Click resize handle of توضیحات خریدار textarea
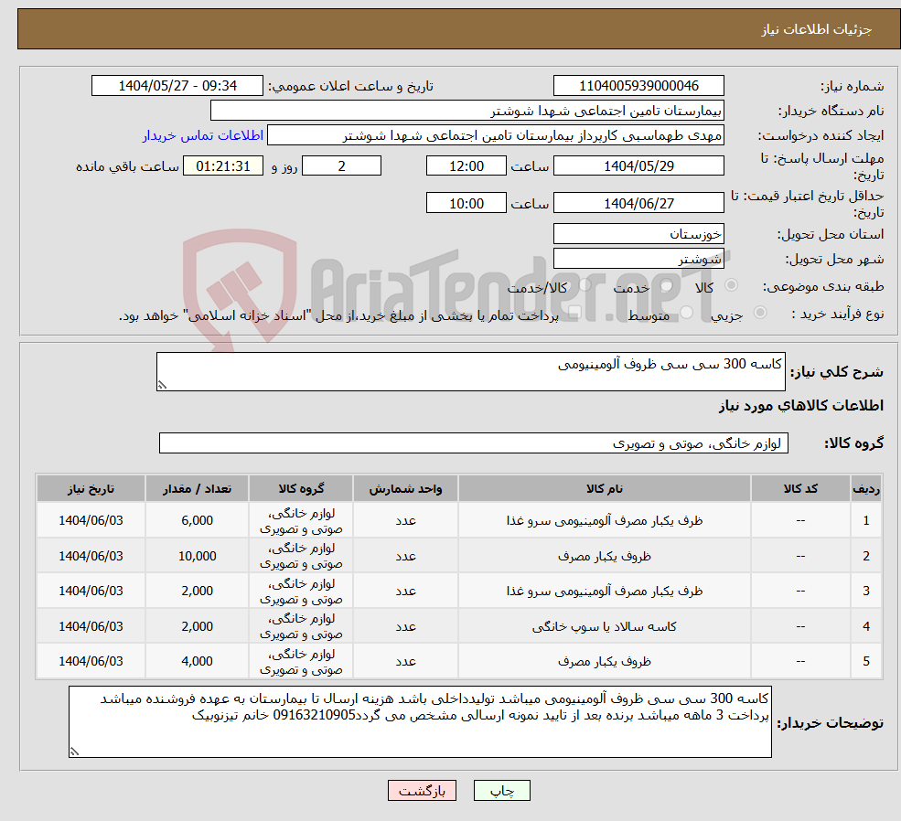This screenshot has width=901, height=821. [x=73, y=752]
